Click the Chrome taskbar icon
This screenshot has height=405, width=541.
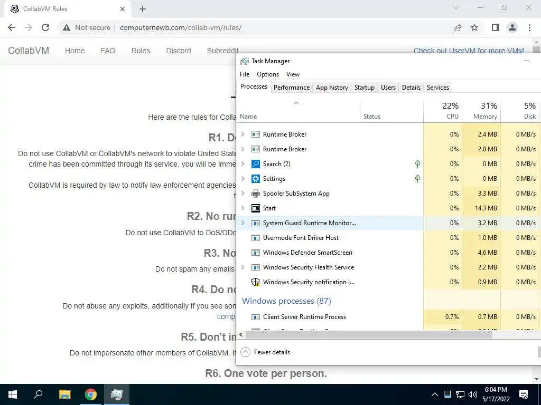click(91, 394)
